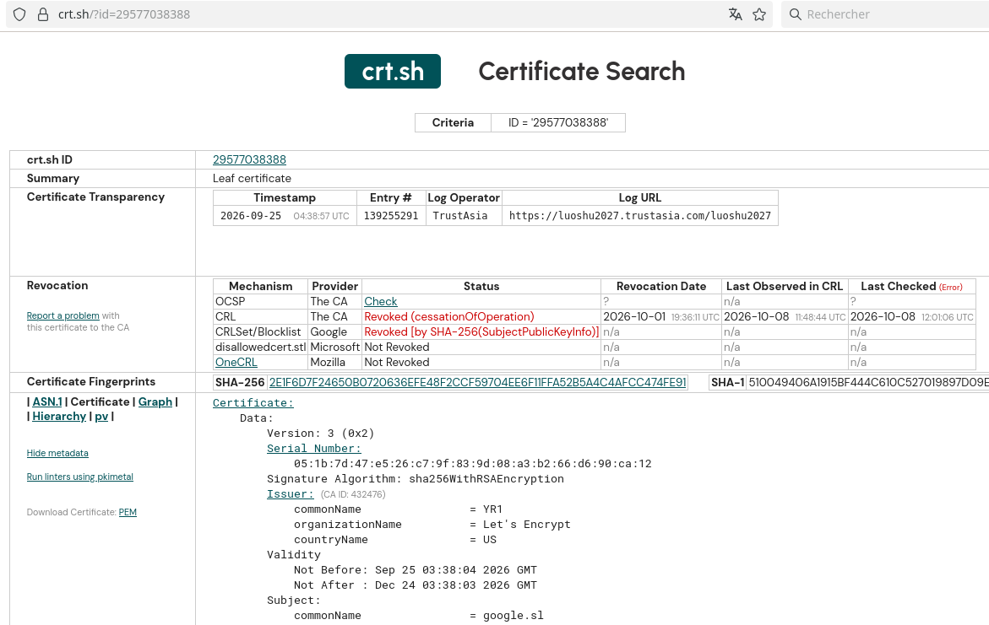Open crt.sh ID 29577038388 link
This screenshot has height=625, width=989.
[249, 159]
